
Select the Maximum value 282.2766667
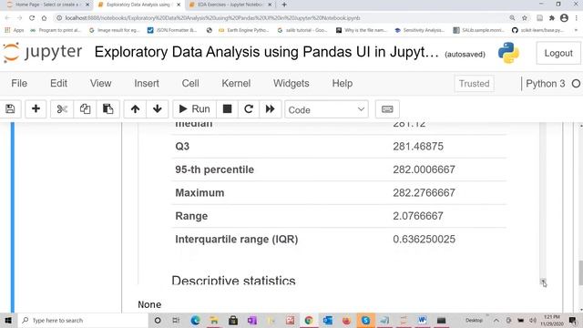(424, 192)
